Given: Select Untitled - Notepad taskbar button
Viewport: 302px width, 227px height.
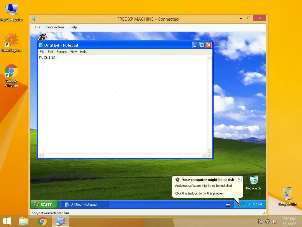Looking at the screenshot, I should [85, 205].
